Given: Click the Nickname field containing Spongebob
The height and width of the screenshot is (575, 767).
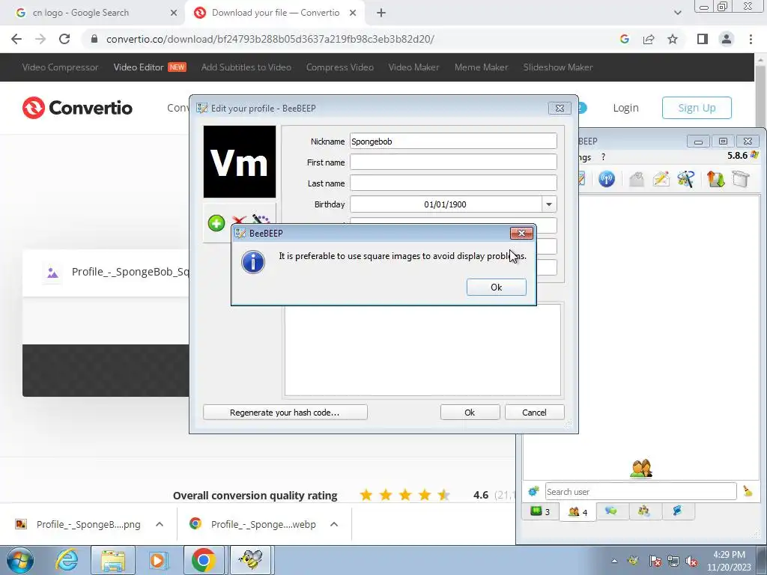Looking at the screenshot, I should tap(453, 142).
